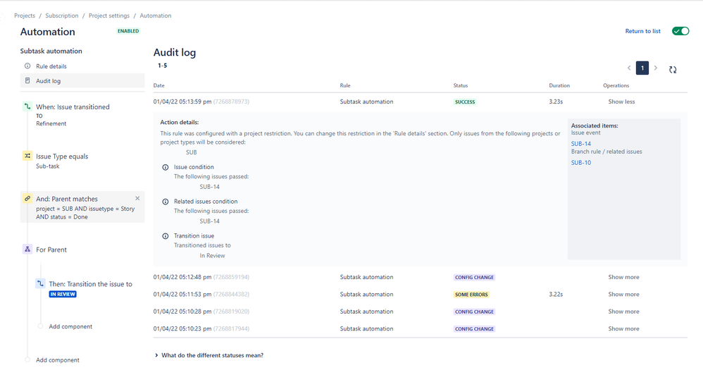Click the Parent matches link icon
This screenshot has height=375, width=703.
(27, 199)
